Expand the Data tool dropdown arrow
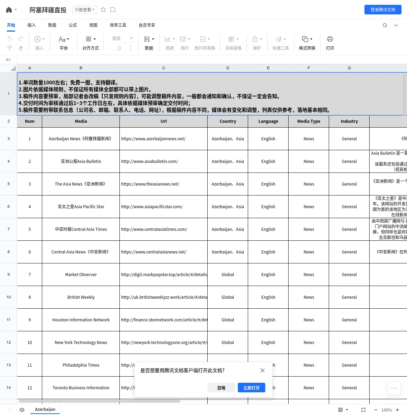 [x=153, y=39]
